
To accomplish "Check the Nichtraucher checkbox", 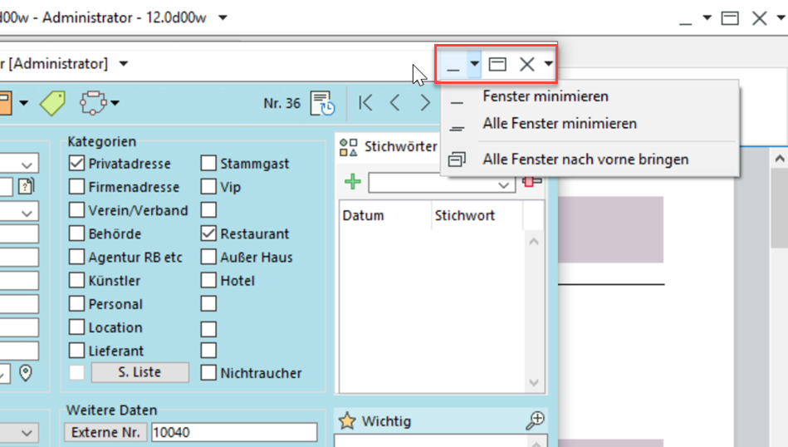I will (208, 373).
